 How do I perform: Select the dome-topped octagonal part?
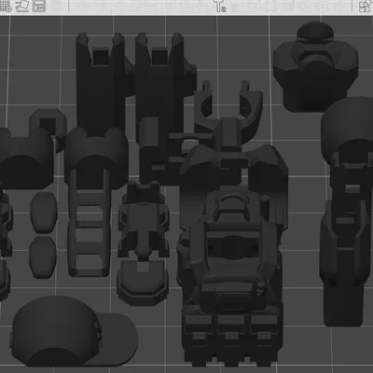pyautogui.click(x=315, y=67)
